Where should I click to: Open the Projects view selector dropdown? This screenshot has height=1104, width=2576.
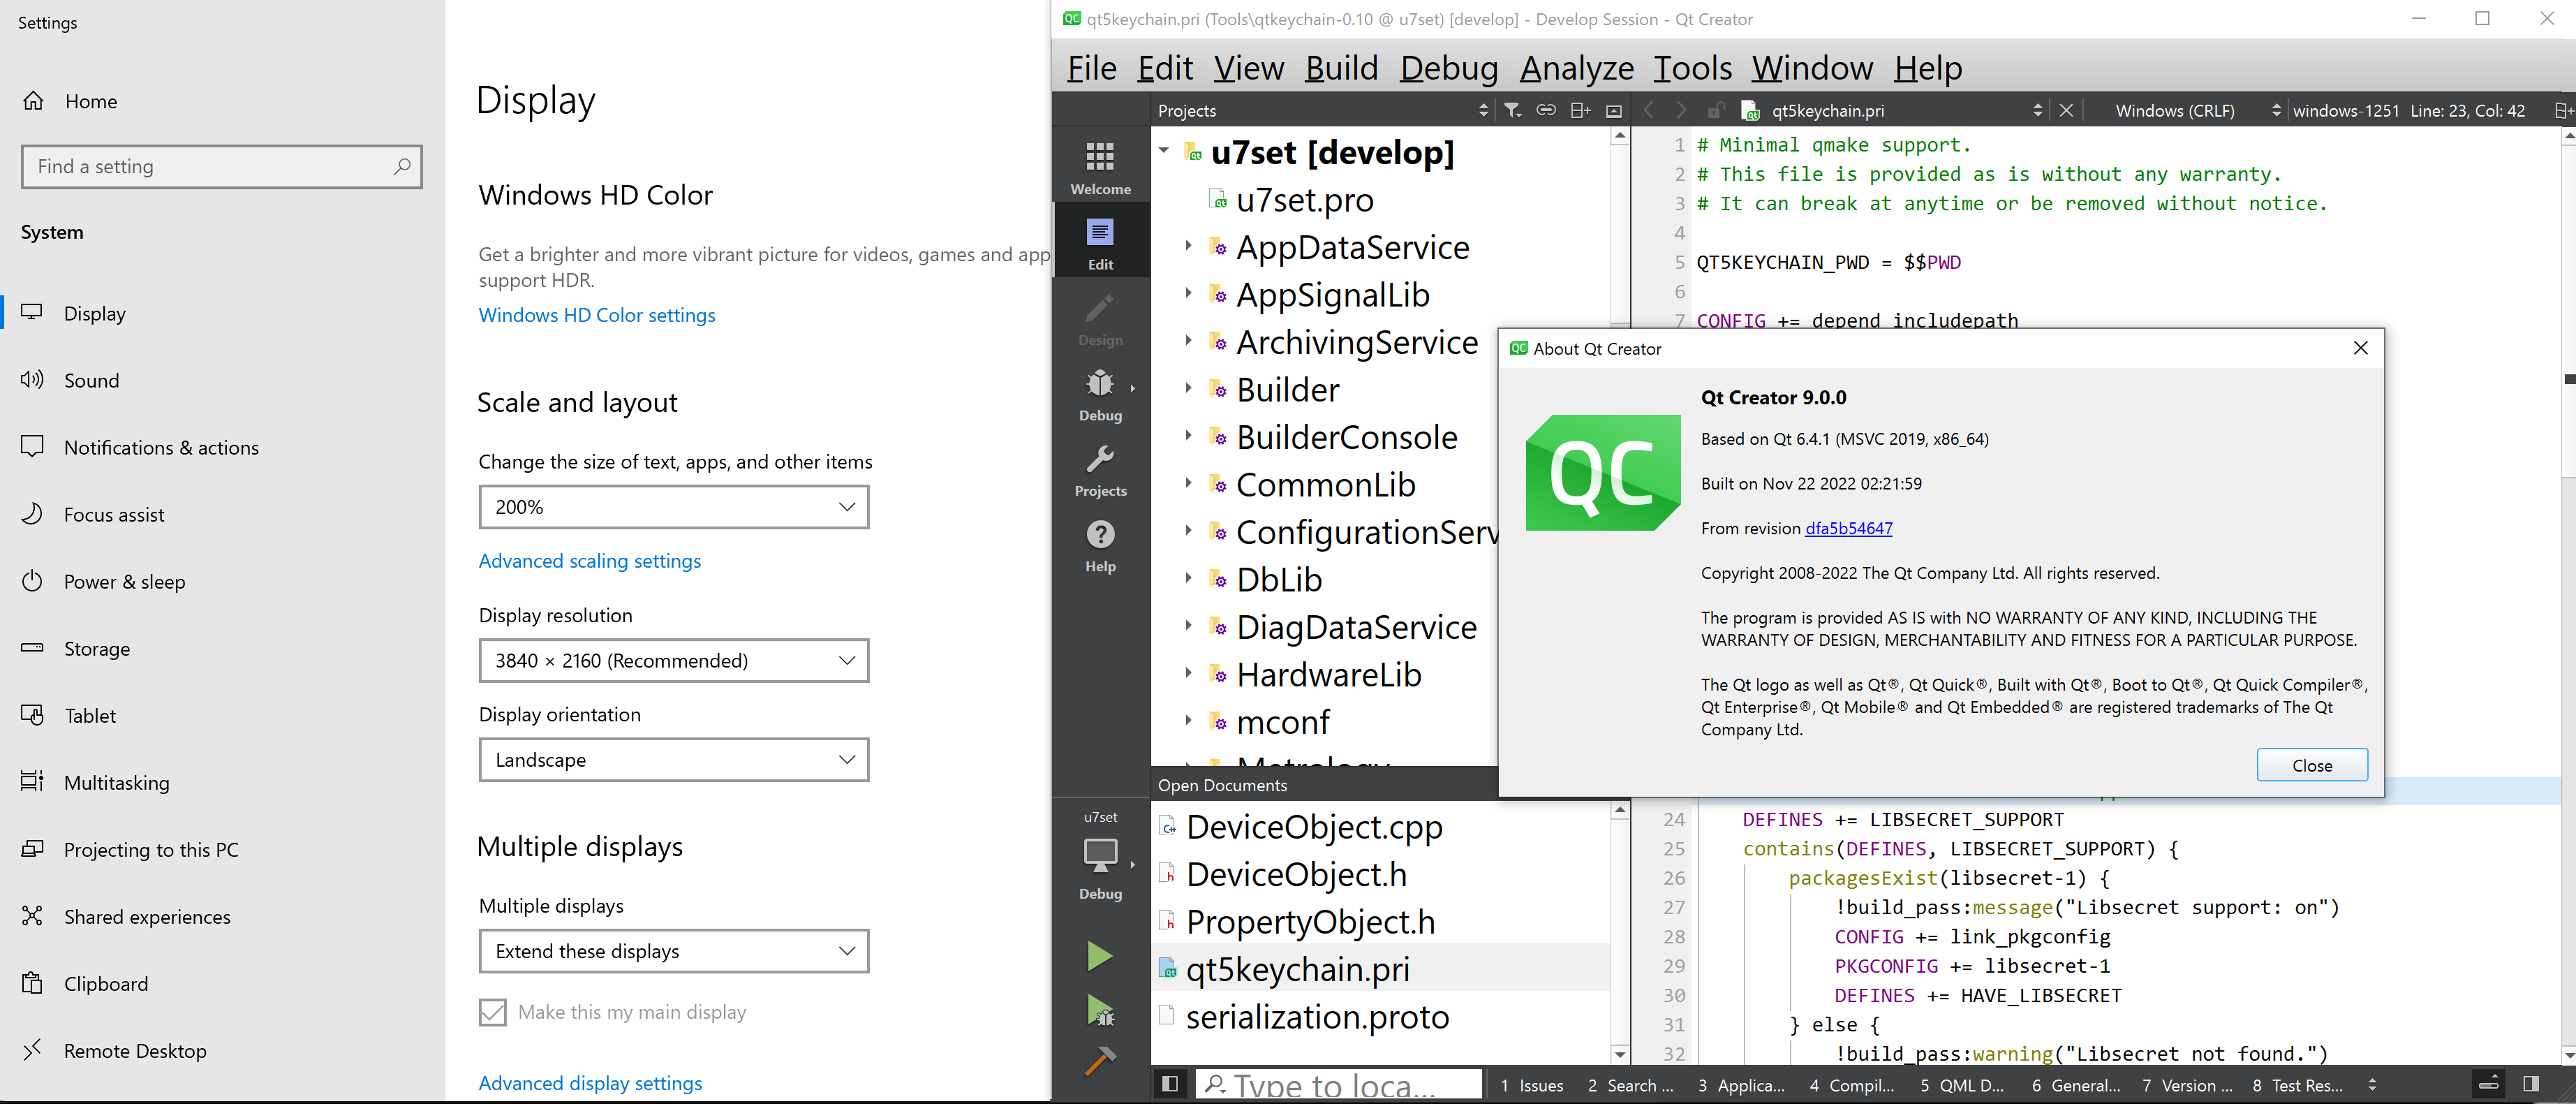(1323, 110)
